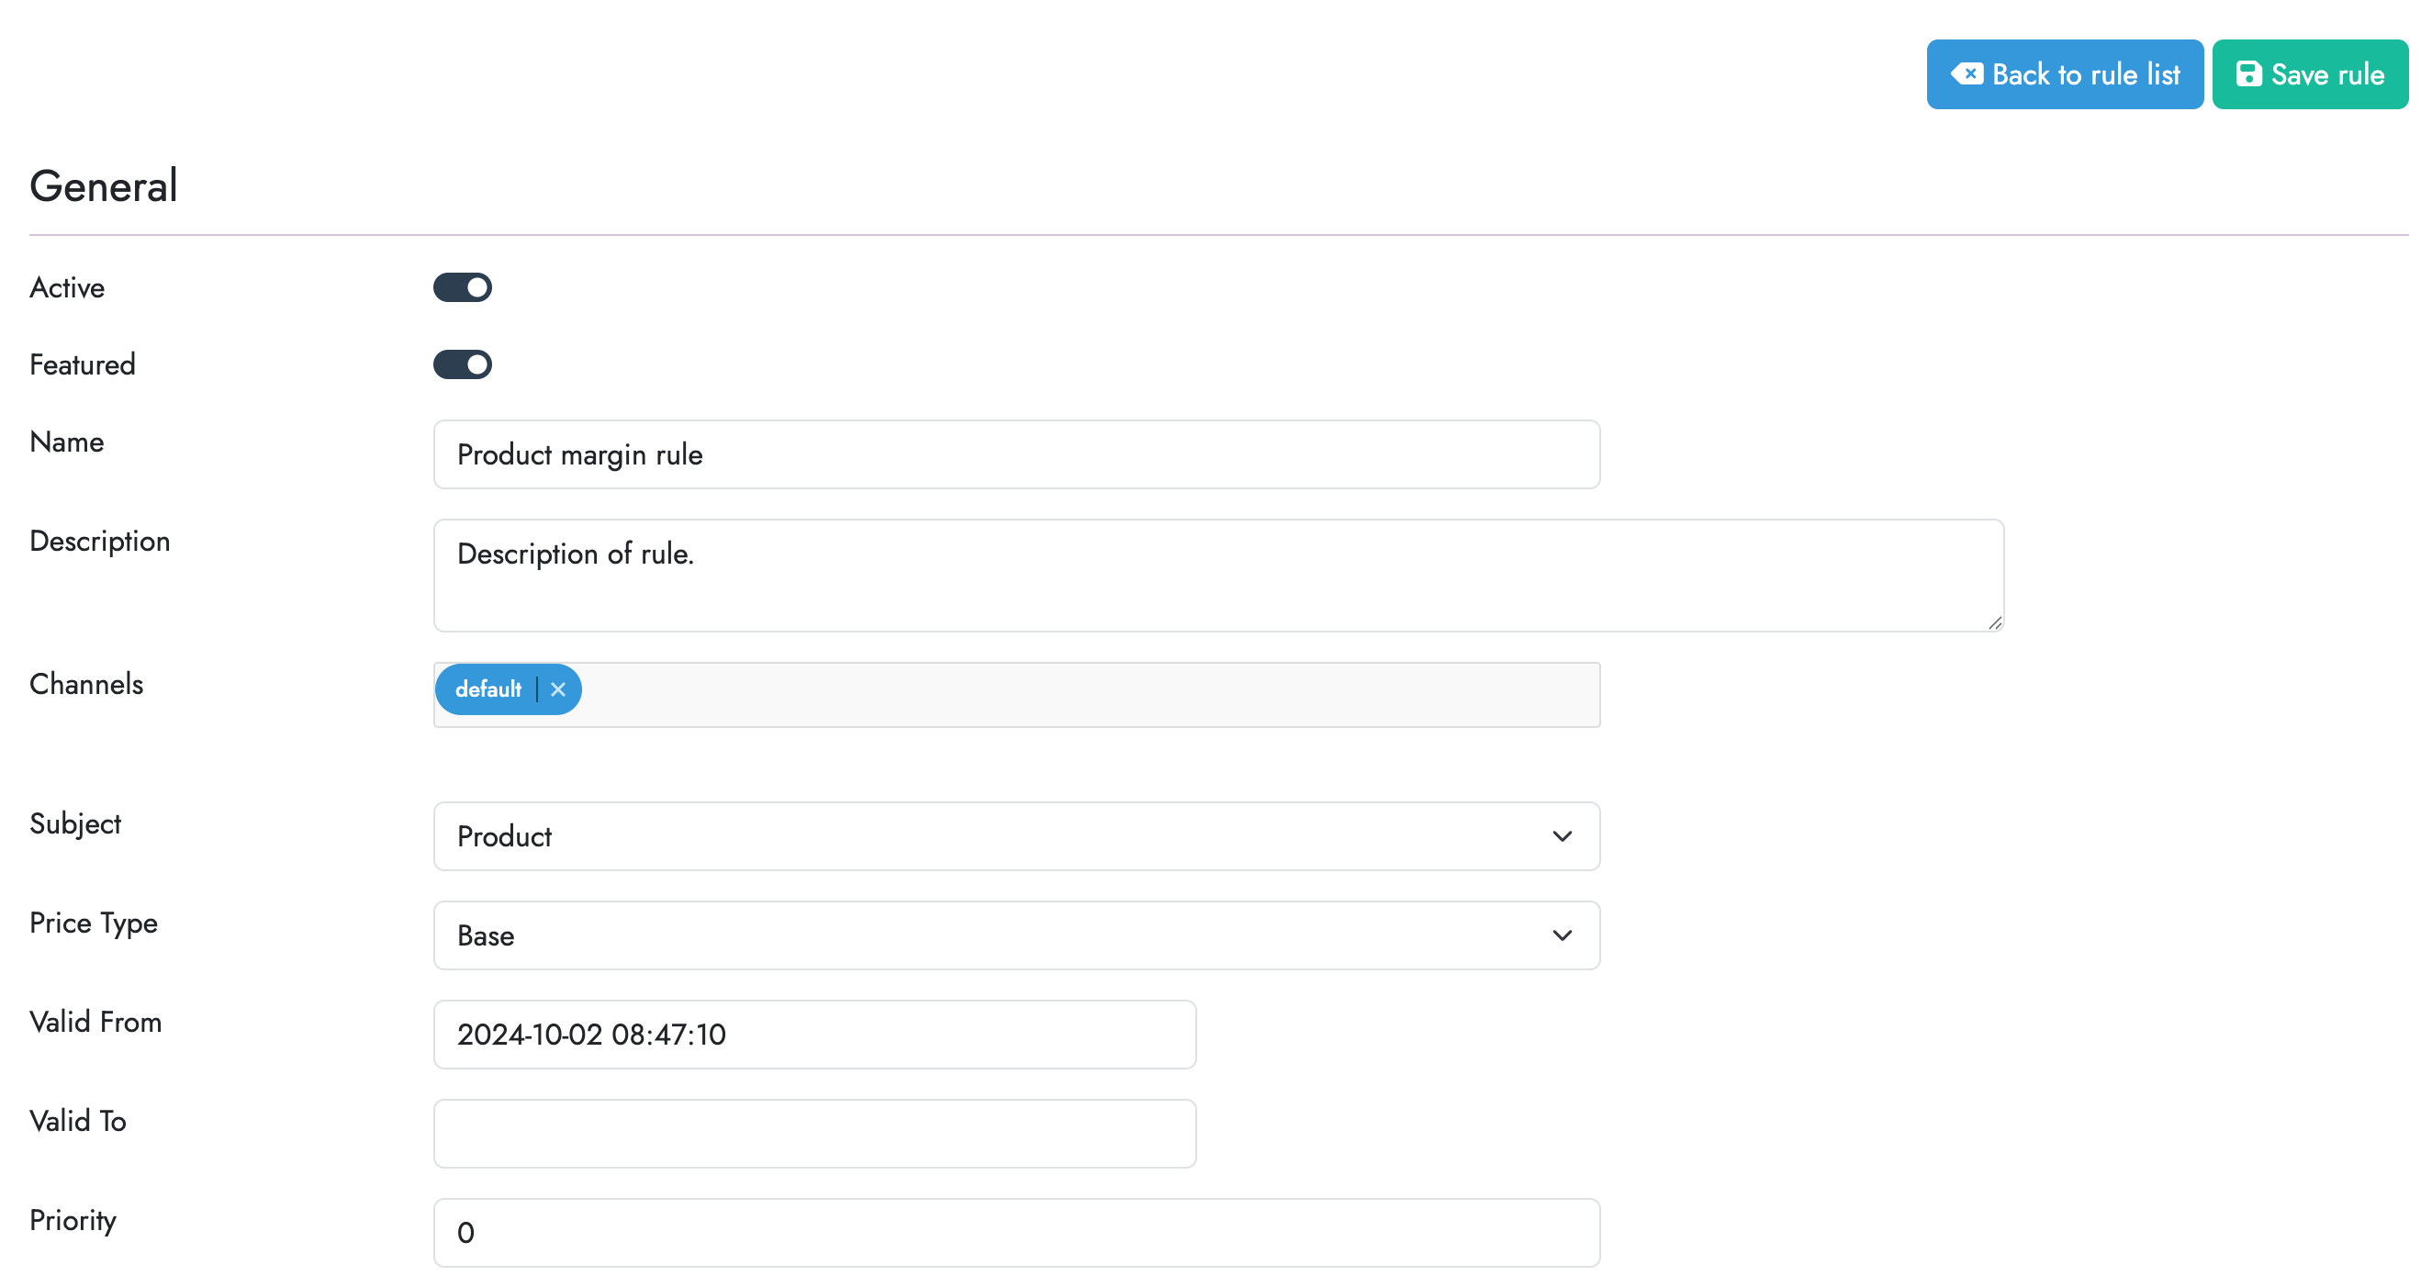This screenshot has height=1276, width=2432.
Task: Click the save disk icon on Save rule
Action: 2249,73
